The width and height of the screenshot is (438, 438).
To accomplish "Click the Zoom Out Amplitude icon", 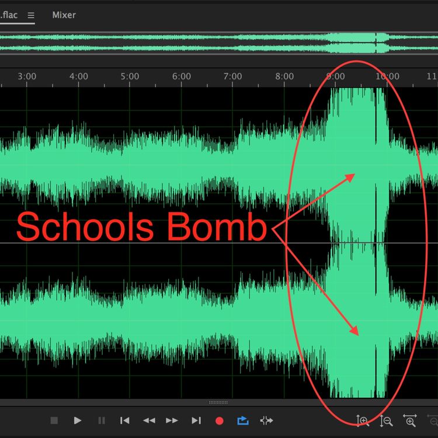I will coord(386,420).
